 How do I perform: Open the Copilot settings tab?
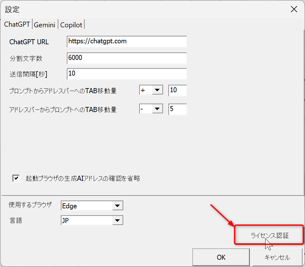click(71, 25)
